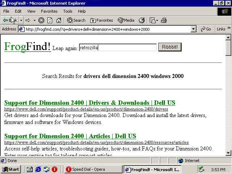Screen dimensions: 232x174
Task: Refresh the page with Refresh icon
Action: (50, 20)
